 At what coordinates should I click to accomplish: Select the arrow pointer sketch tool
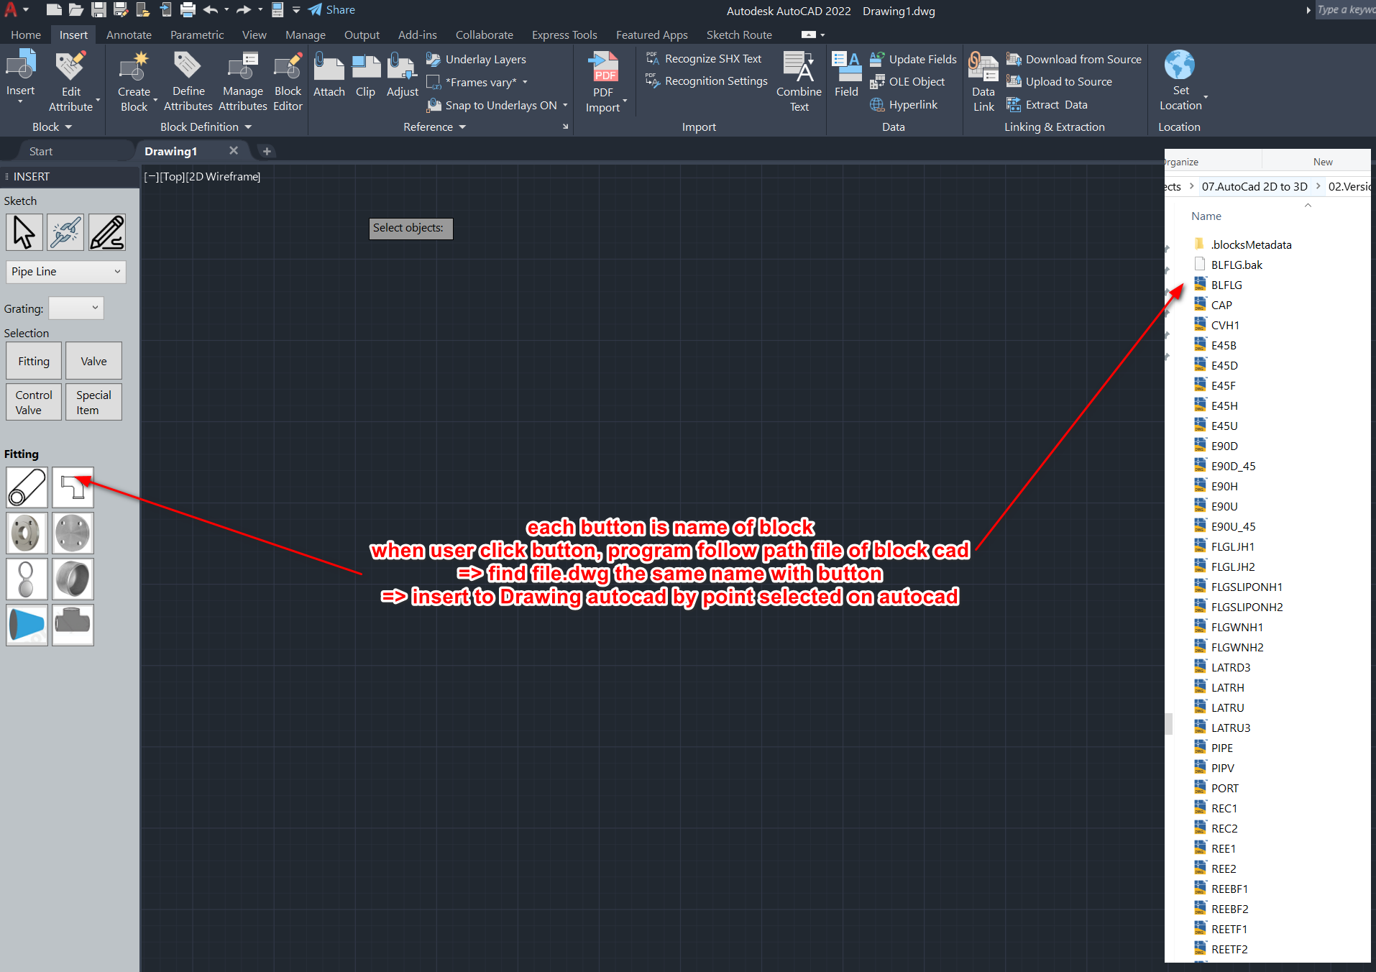click(24, 232)
